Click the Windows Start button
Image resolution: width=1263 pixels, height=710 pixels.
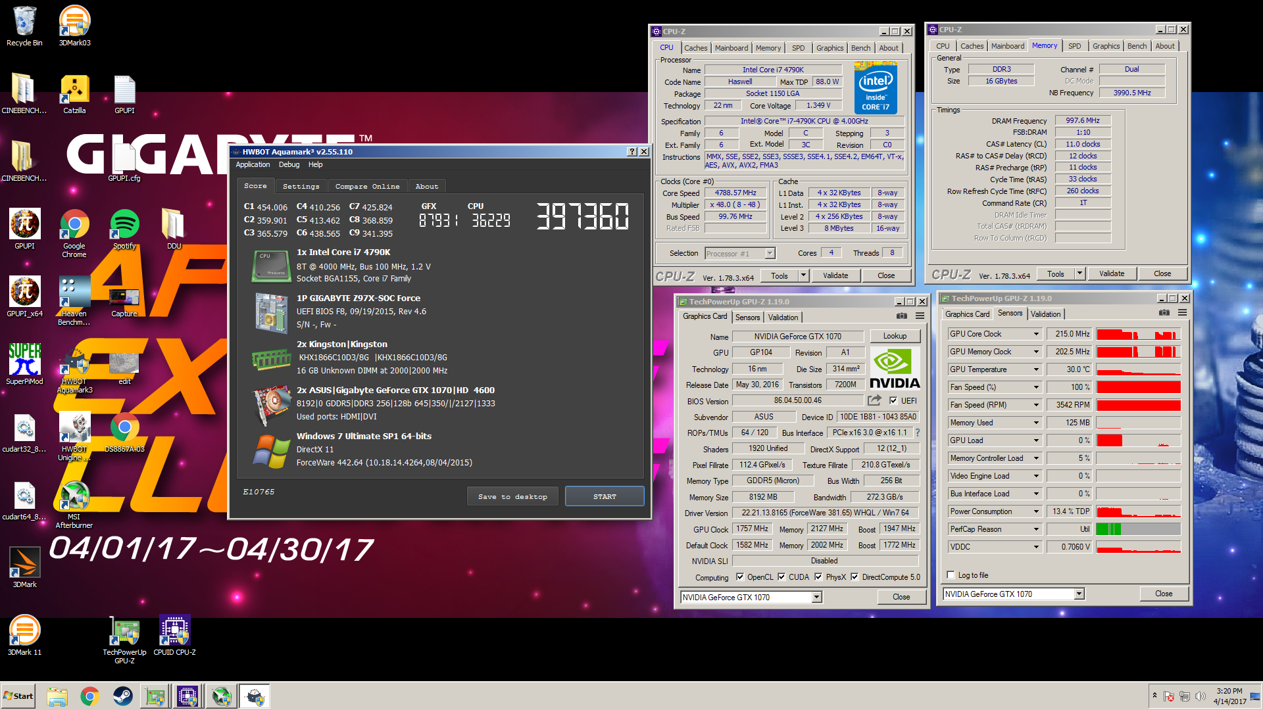click(18, 696)
